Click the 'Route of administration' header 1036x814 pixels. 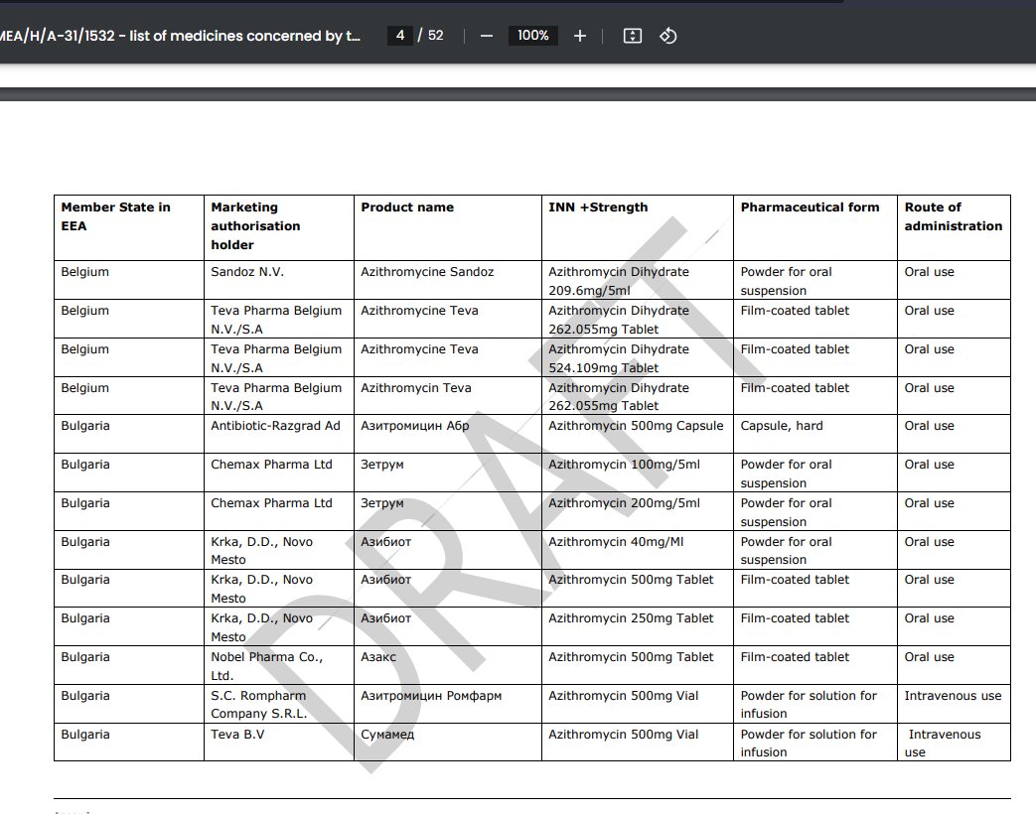953,216
